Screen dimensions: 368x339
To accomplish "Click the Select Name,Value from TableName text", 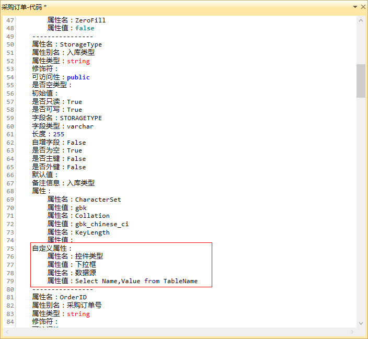I will (x=136, y=281).
